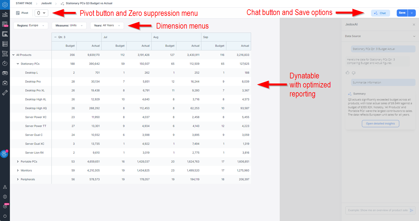
Task: Open the blue AI assistant robot icon
Action: (4, 154)
